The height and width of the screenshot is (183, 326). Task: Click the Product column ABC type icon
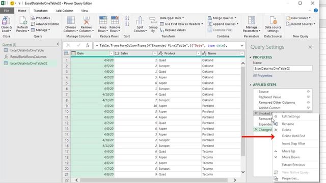click(x=160, y=53)
